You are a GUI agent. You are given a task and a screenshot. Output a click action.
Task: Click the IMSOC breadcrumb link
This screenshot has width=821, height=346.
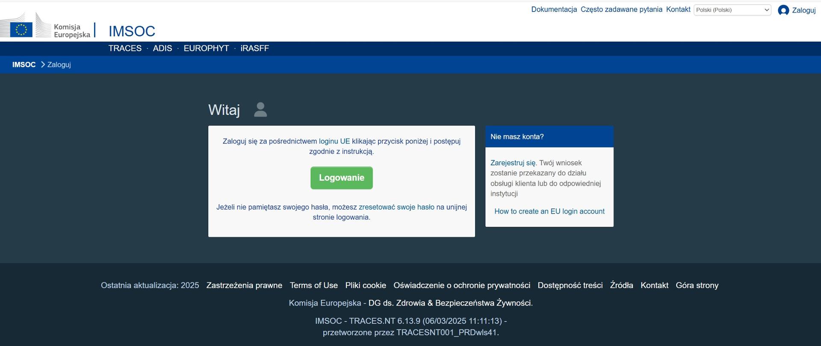pyautogui.click(x=24, y=65)
